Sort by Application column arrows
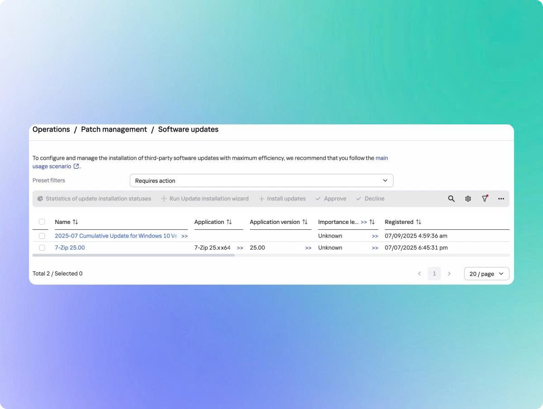Viewport: 543px width, 409px height. 229,222
